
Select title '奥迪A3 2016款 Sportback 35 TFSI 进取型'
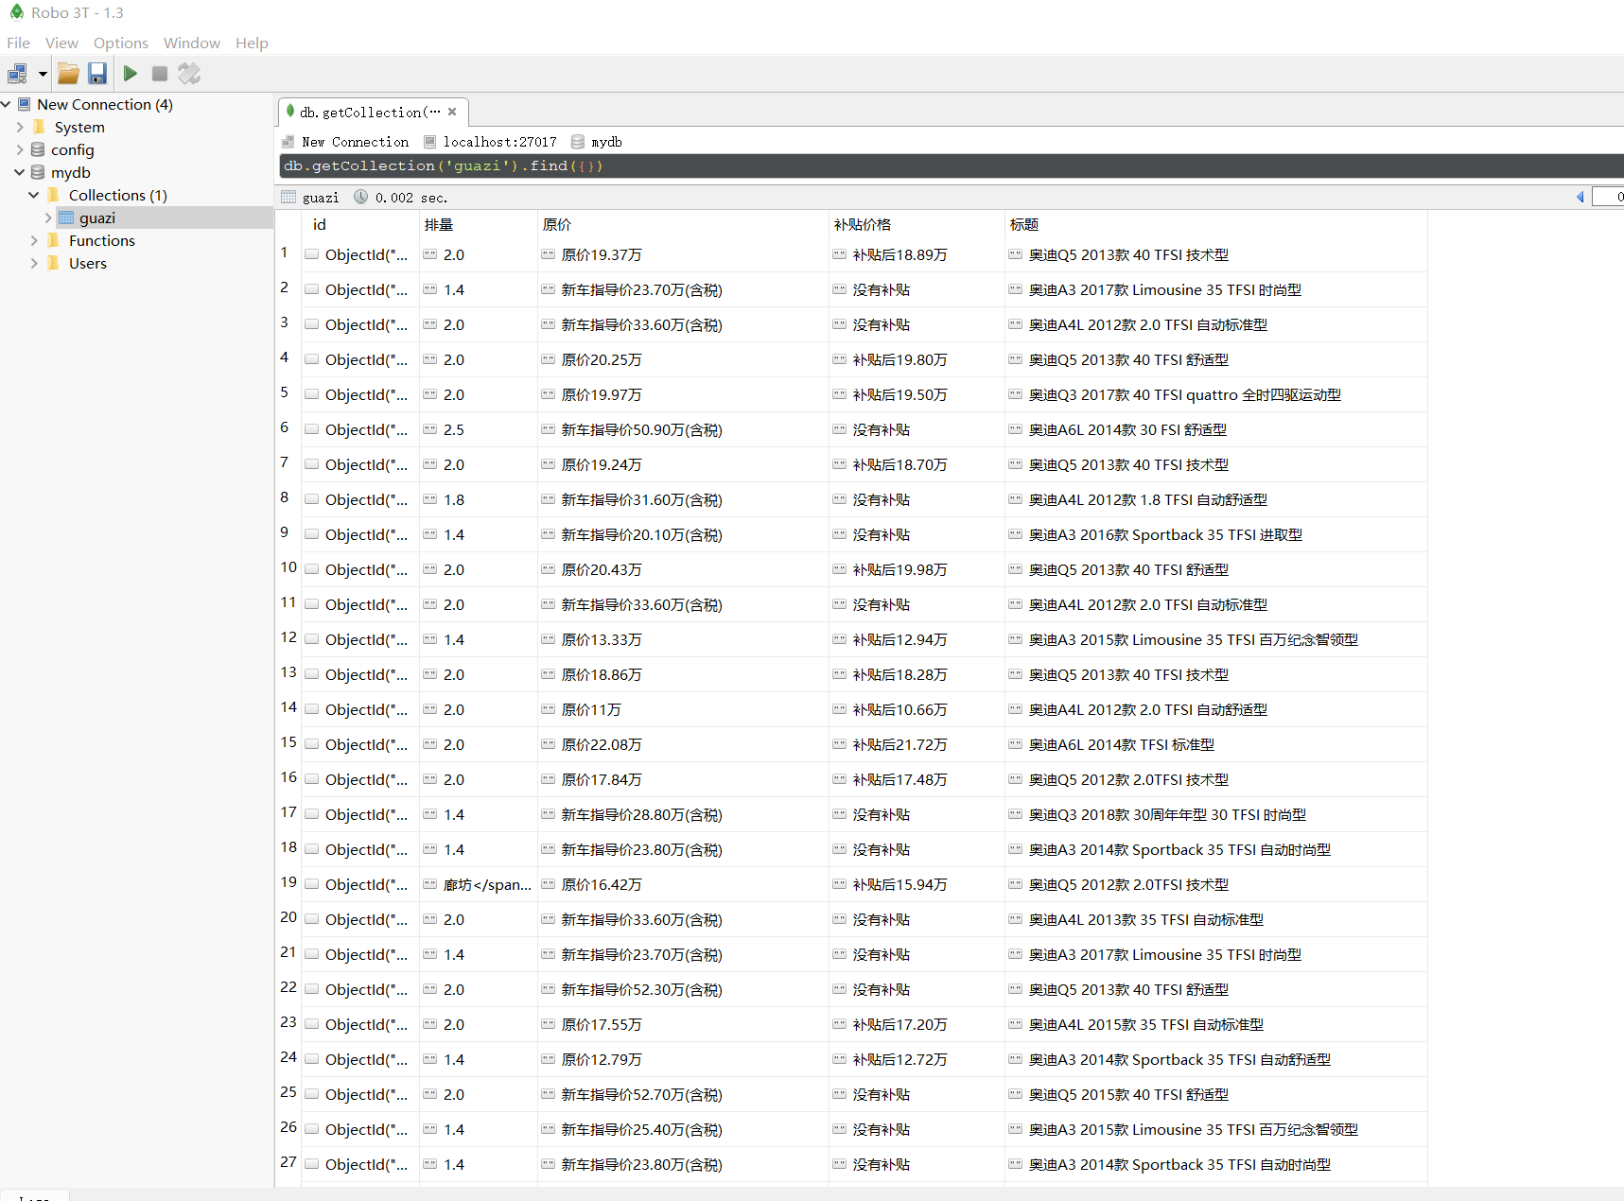click(1216, 534)
